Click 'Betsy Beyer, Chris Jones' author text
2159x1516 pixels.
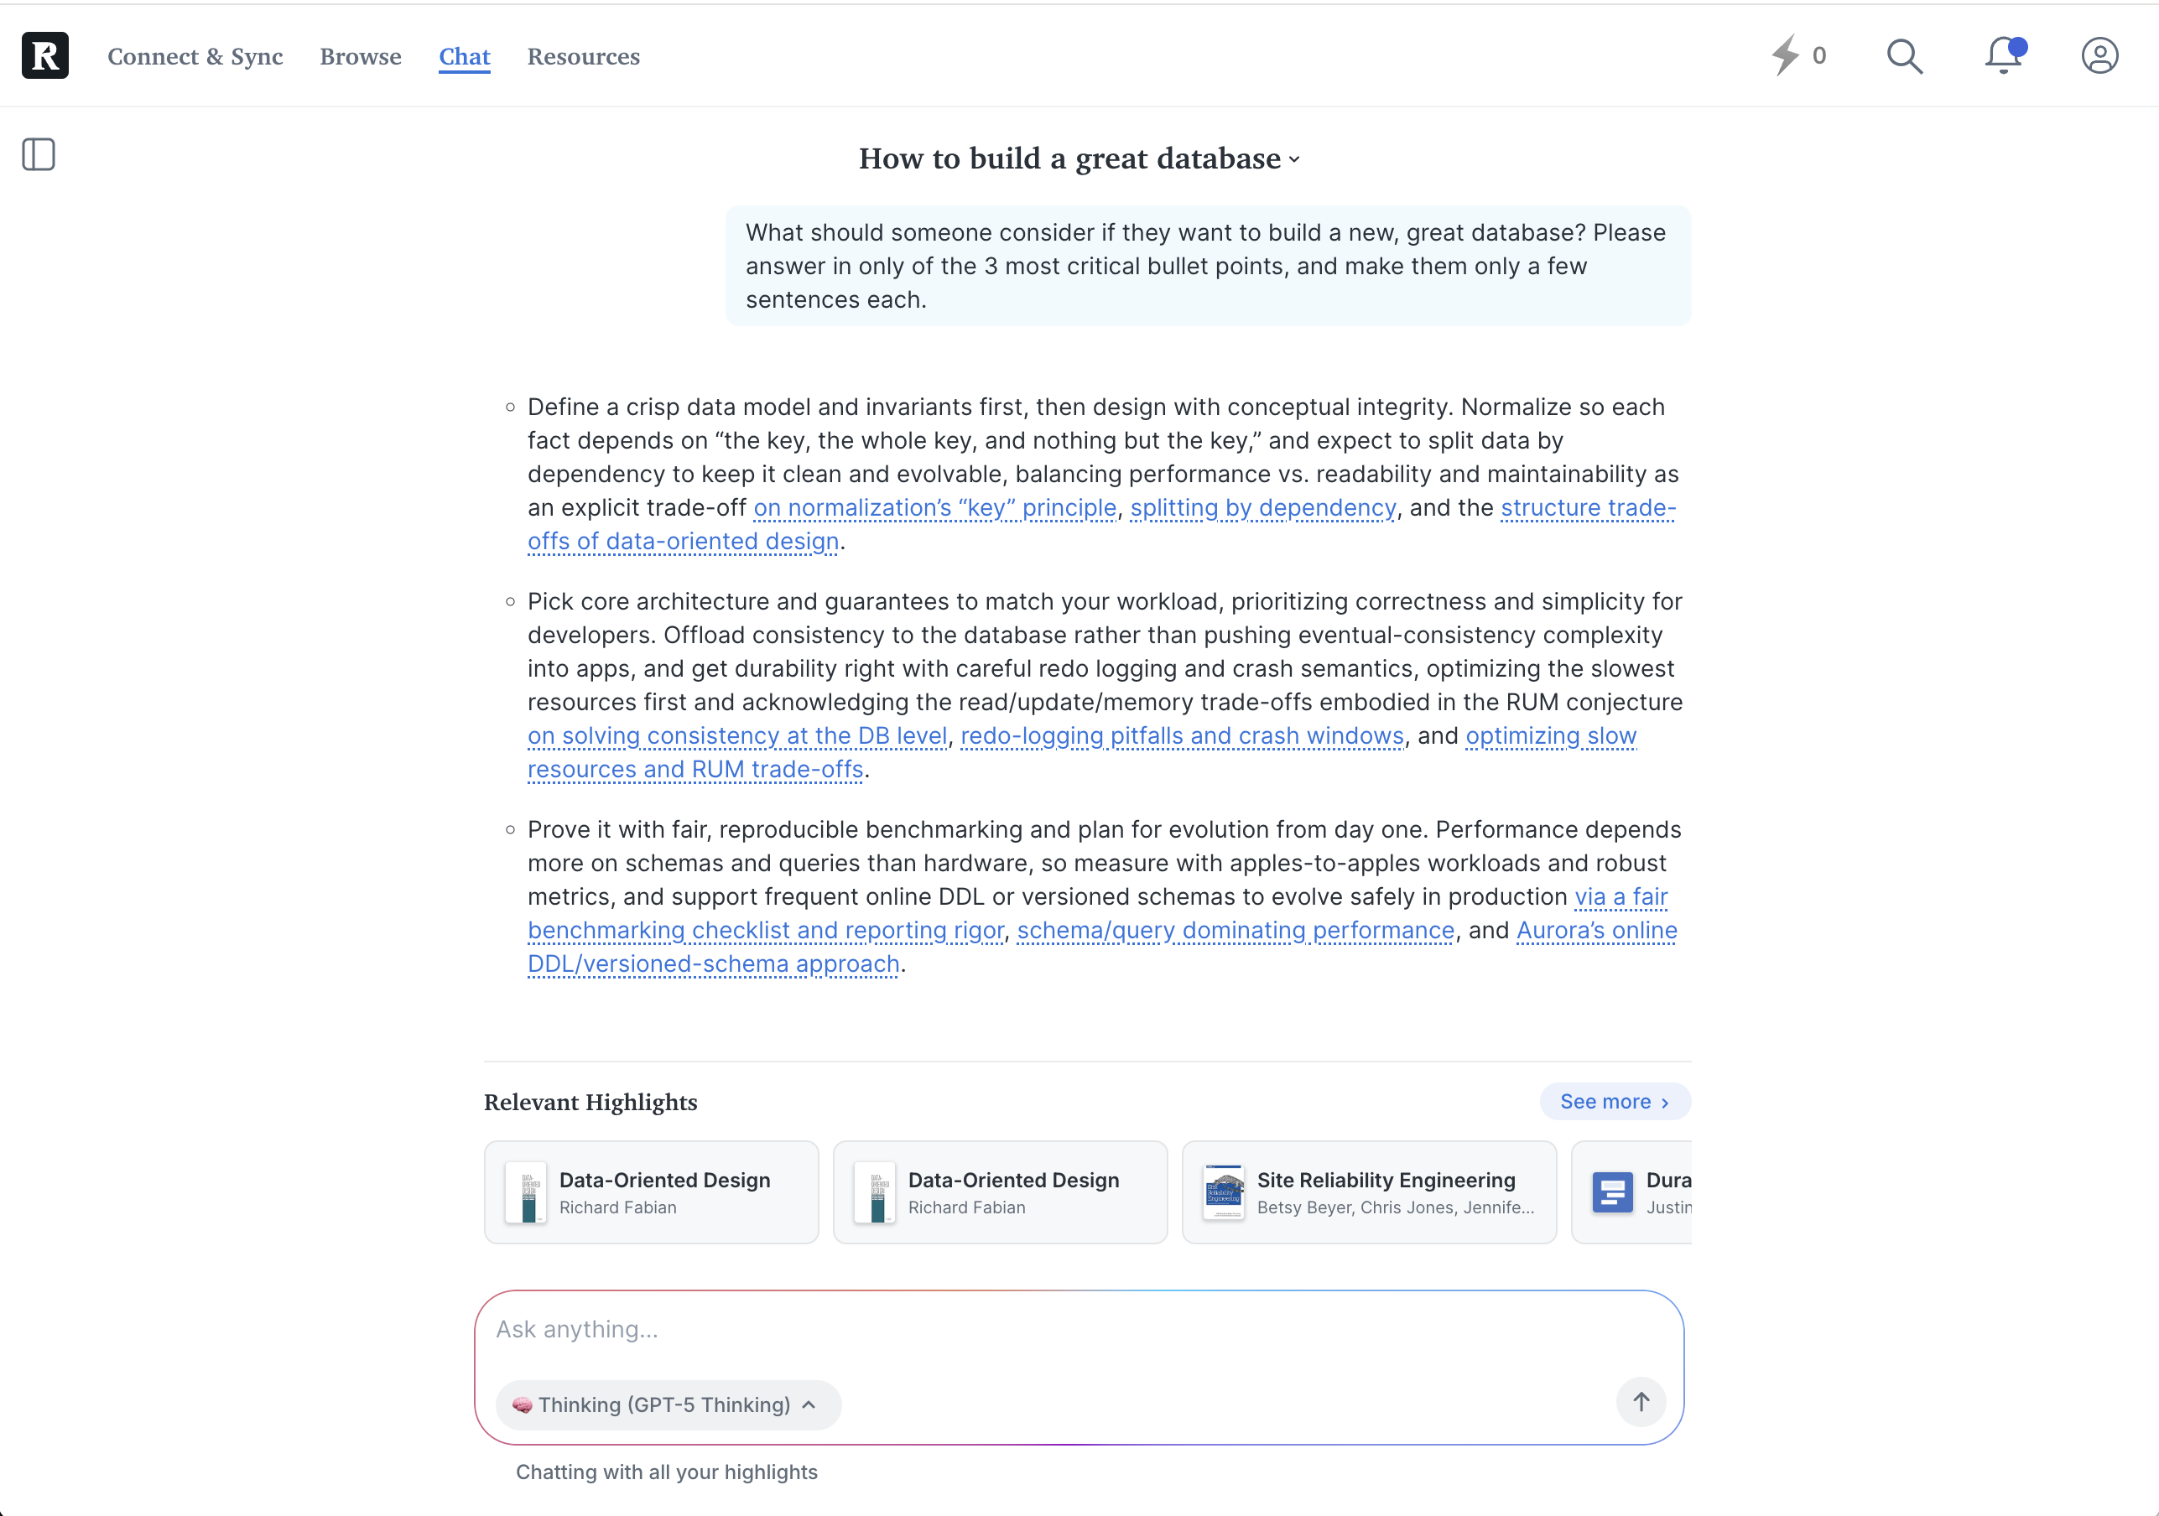tap(1395, 1207)
